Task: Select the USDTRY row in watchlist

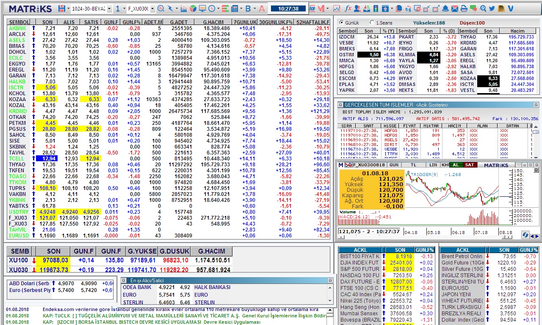Action: 169,212
